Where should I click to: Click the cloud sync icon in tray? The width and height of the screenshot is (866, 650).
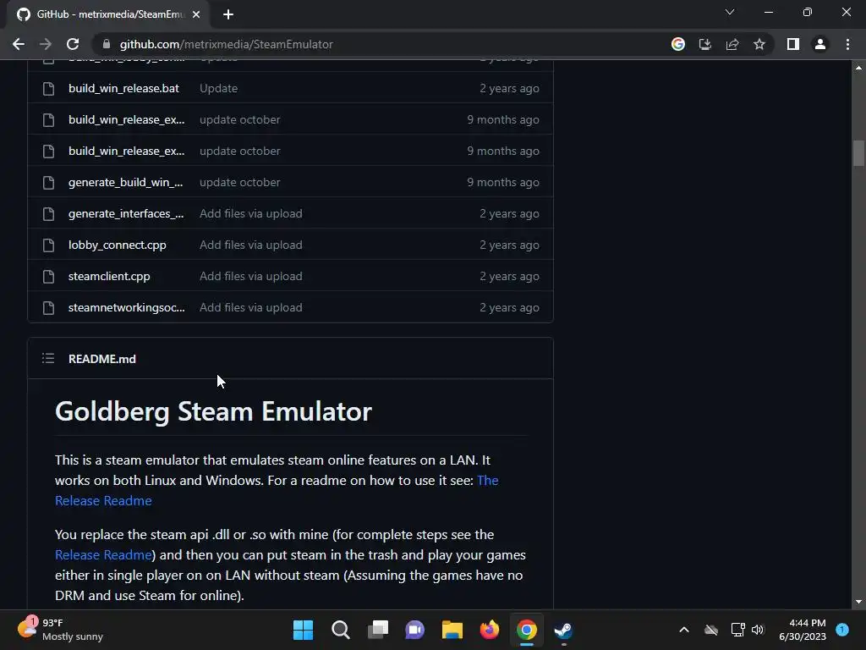710,630
